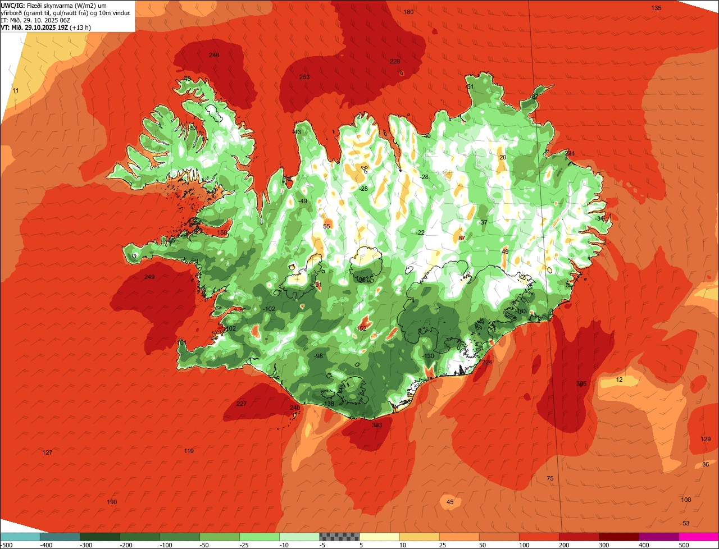Click the map value '135' in the top-right corner
Screen dimensions: 719x549
pyautogui.click(x=656, y=8)
